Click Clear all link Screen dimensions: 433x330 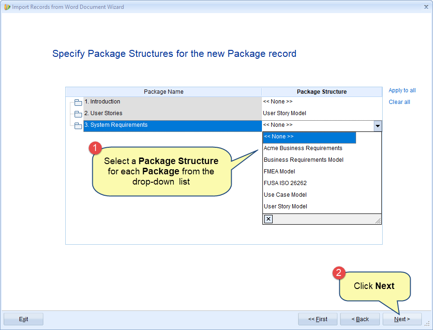click(399, 102)
